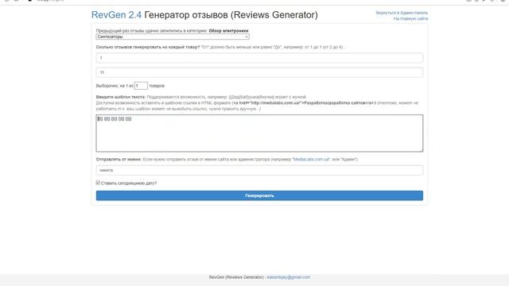This screenshot has width=509, height=286.
Task: Focus the small number box before 'товаров'
Action: (x=141, y=86)
